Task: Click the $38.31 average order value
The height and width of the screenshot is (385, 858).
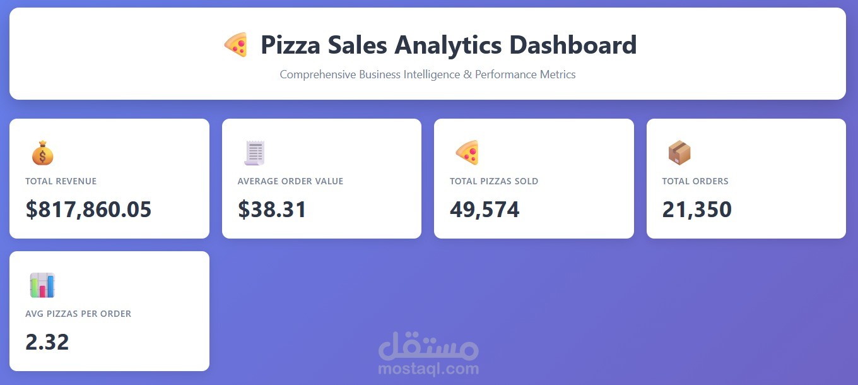Action: [272, 210]
